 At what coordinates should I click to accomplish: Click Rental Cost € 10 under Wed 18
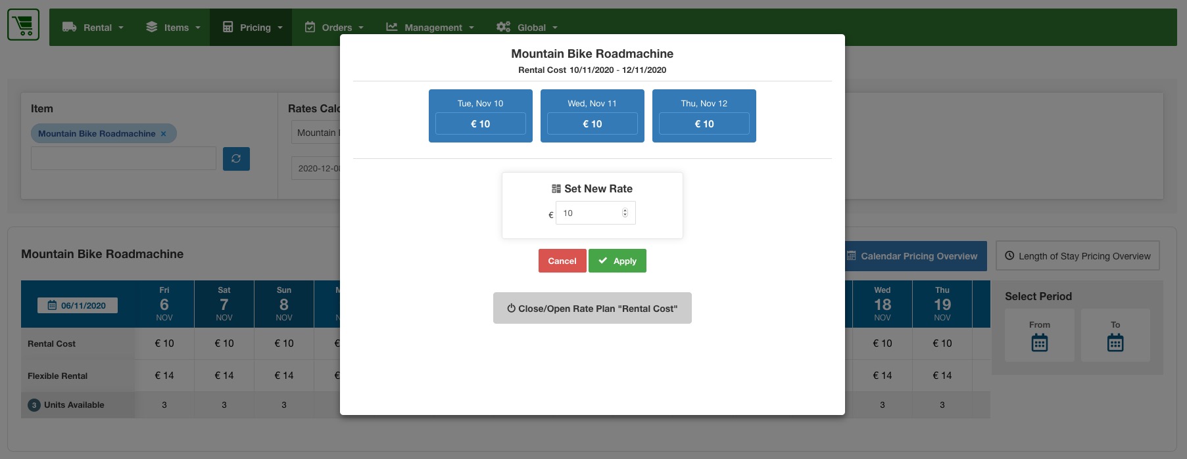point(883,343)
